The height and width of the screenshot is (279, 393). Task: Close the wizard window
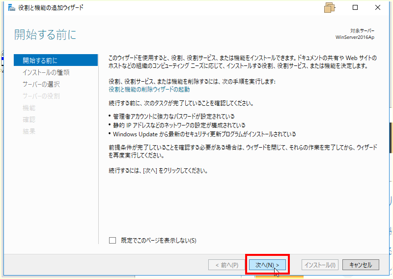(x=378, y=7)
